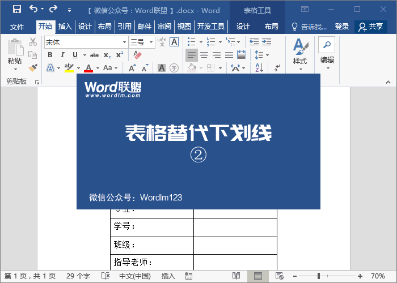The image size is (397, 283).
Task: Apply red font color
Action: pyautogui.click(x=88, y=68)
